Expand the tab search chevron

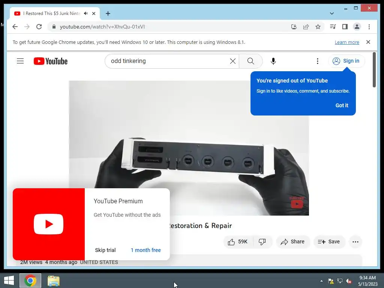pos(331,13)
